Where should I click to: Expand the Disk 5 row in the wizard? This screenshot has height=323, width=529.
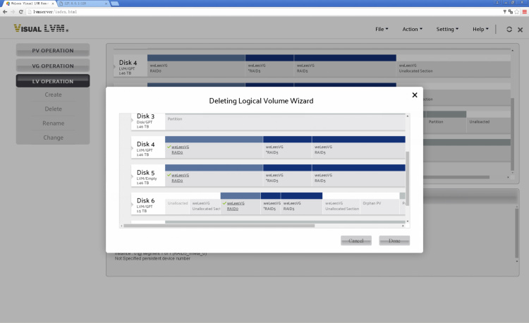click(133, 177)
